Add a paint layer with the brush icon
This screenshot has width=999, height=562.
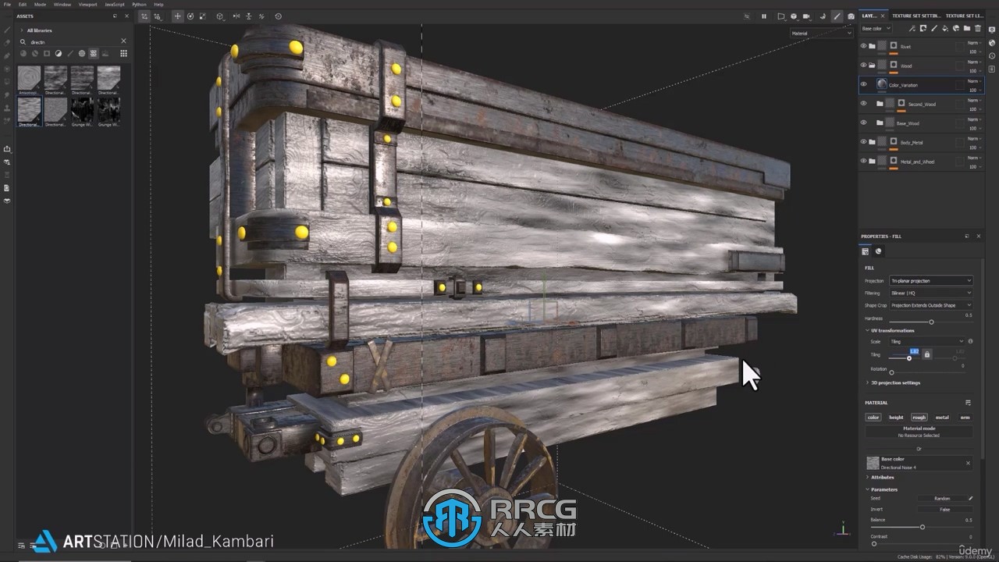tap(933, 29)
